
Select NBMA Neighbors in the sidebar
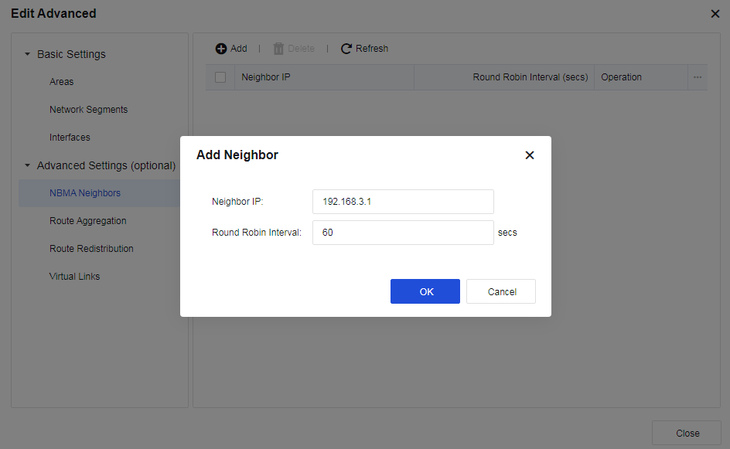[85, 193]
